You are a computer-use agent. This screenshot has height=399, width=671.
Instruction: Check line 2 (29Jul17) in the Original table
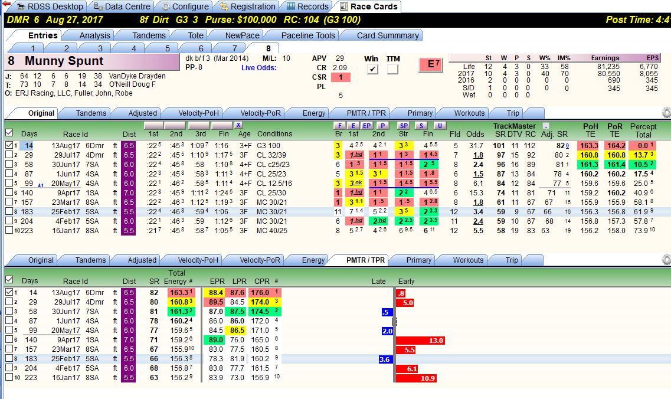[x=9, y=155]
